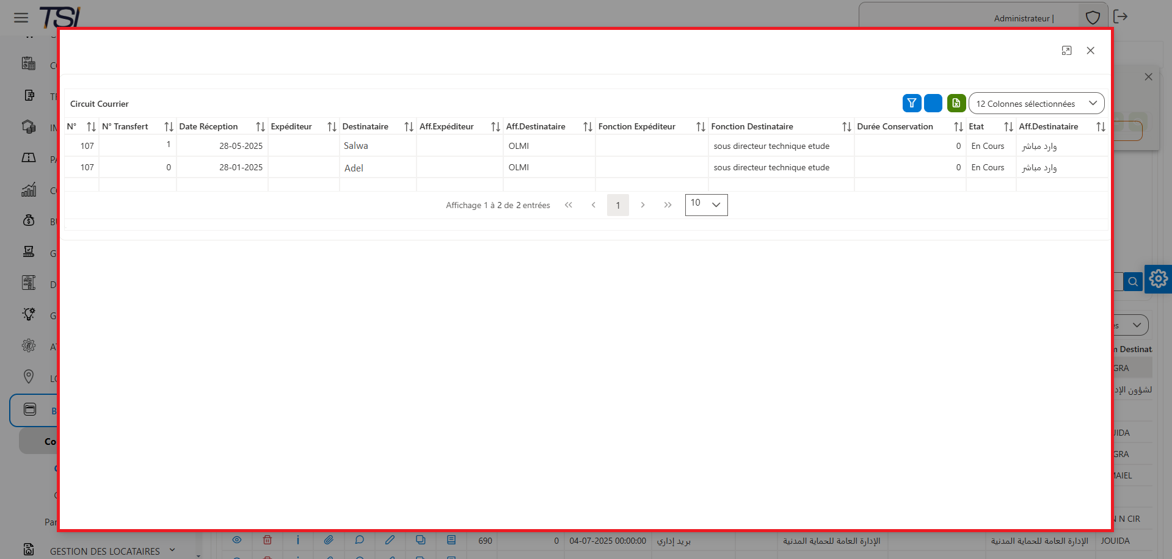This screenshot has width=1172, height=559.
Task: Show info for courrier 690
Action: (298, 540)
